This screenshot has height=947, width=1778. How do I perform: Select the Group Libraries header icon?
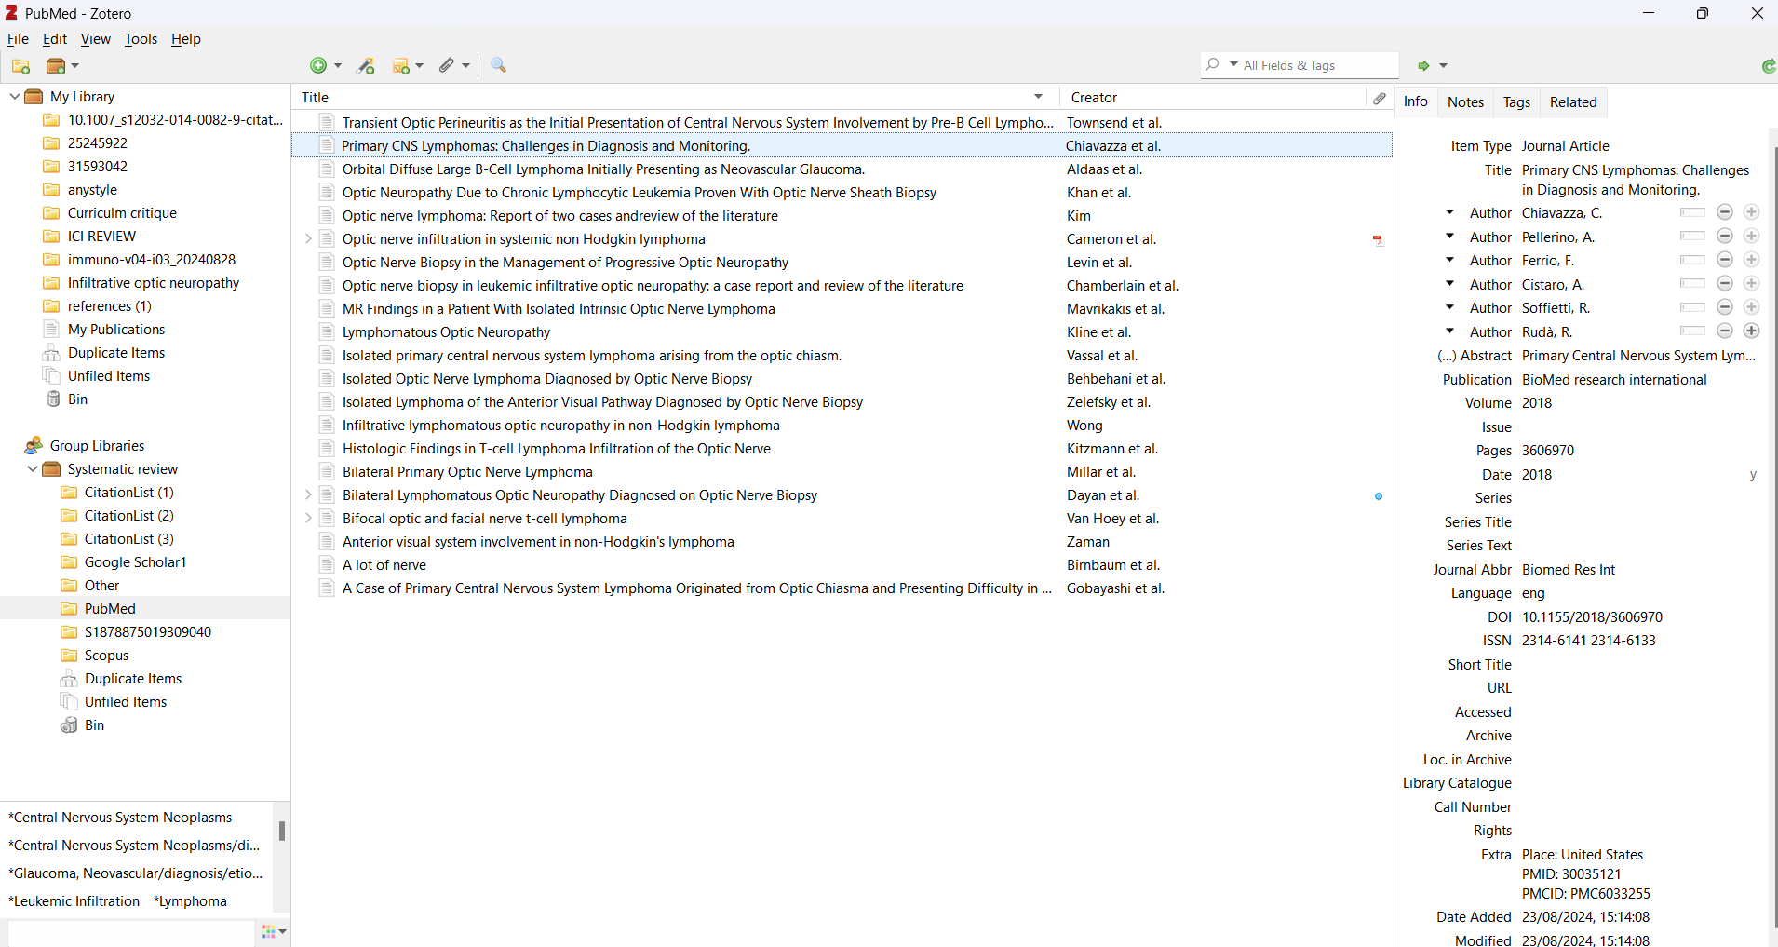point(34,446)
